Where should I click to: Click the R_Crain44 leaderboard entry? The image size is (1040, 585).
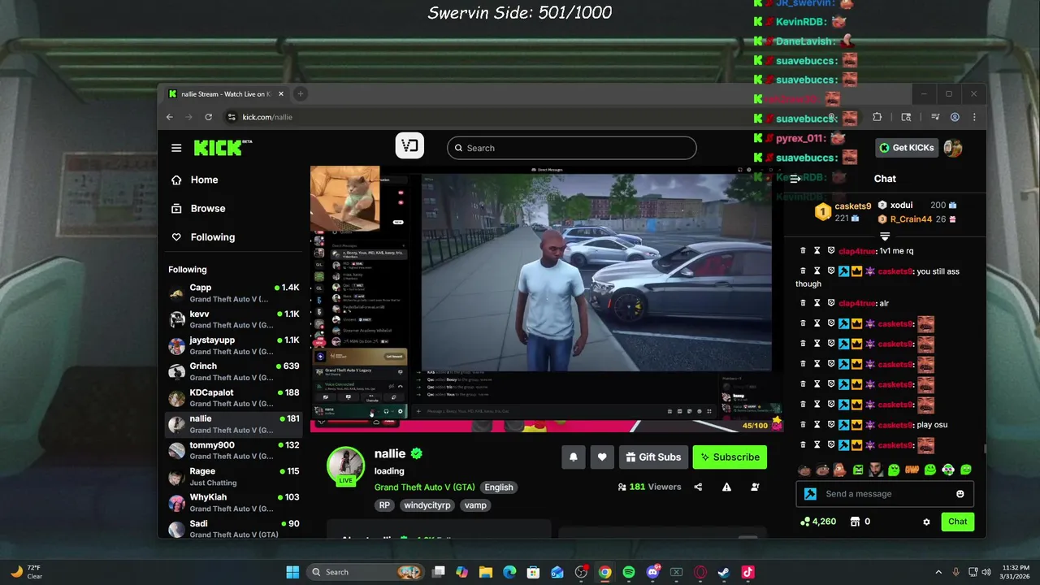(x=916, y=219)
